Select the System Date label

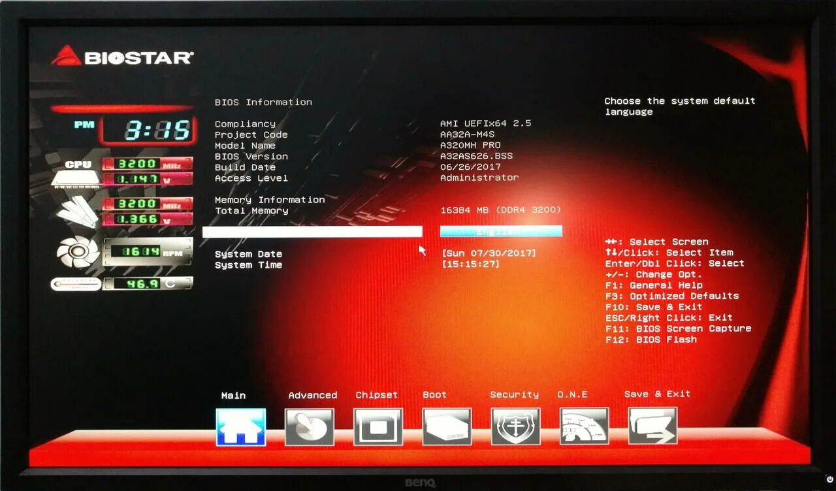tap(248, 254)
